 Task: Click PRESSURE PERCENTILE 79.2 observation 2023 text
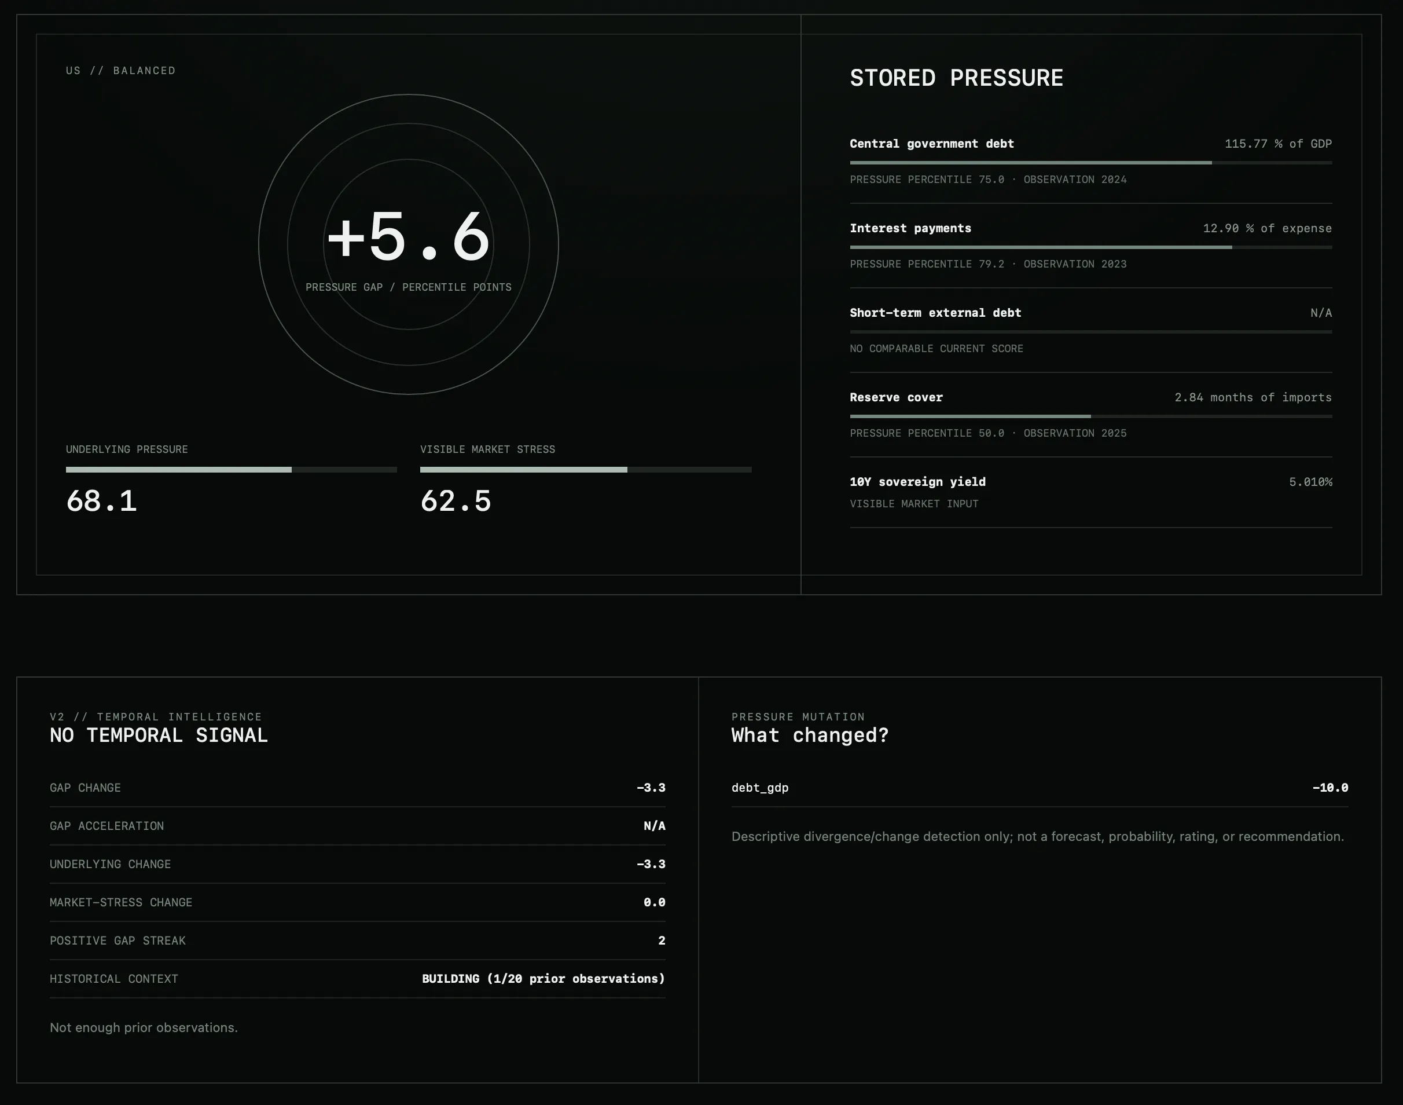click(988, 264)
